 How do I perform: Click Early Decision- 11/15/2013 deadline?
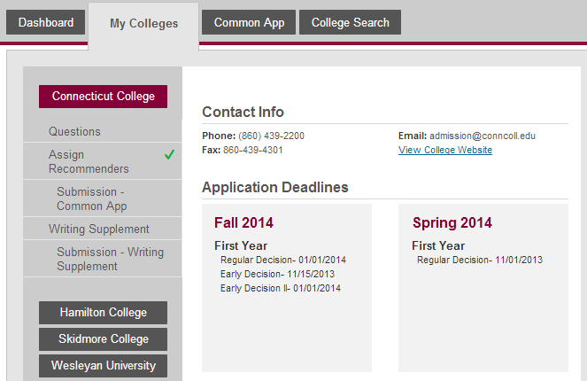pyautogui.click(x=277, y=274)
